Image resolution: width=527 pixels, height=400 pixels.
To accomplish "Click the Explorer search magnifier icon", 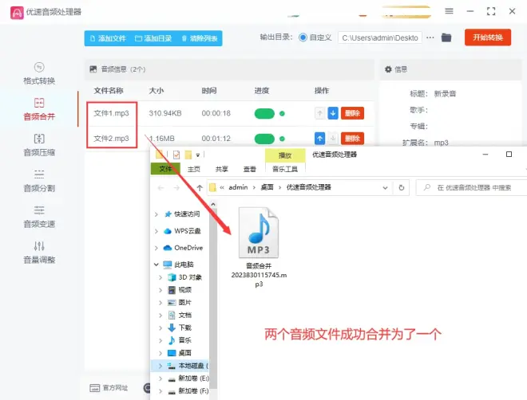I will coord(427,187).
